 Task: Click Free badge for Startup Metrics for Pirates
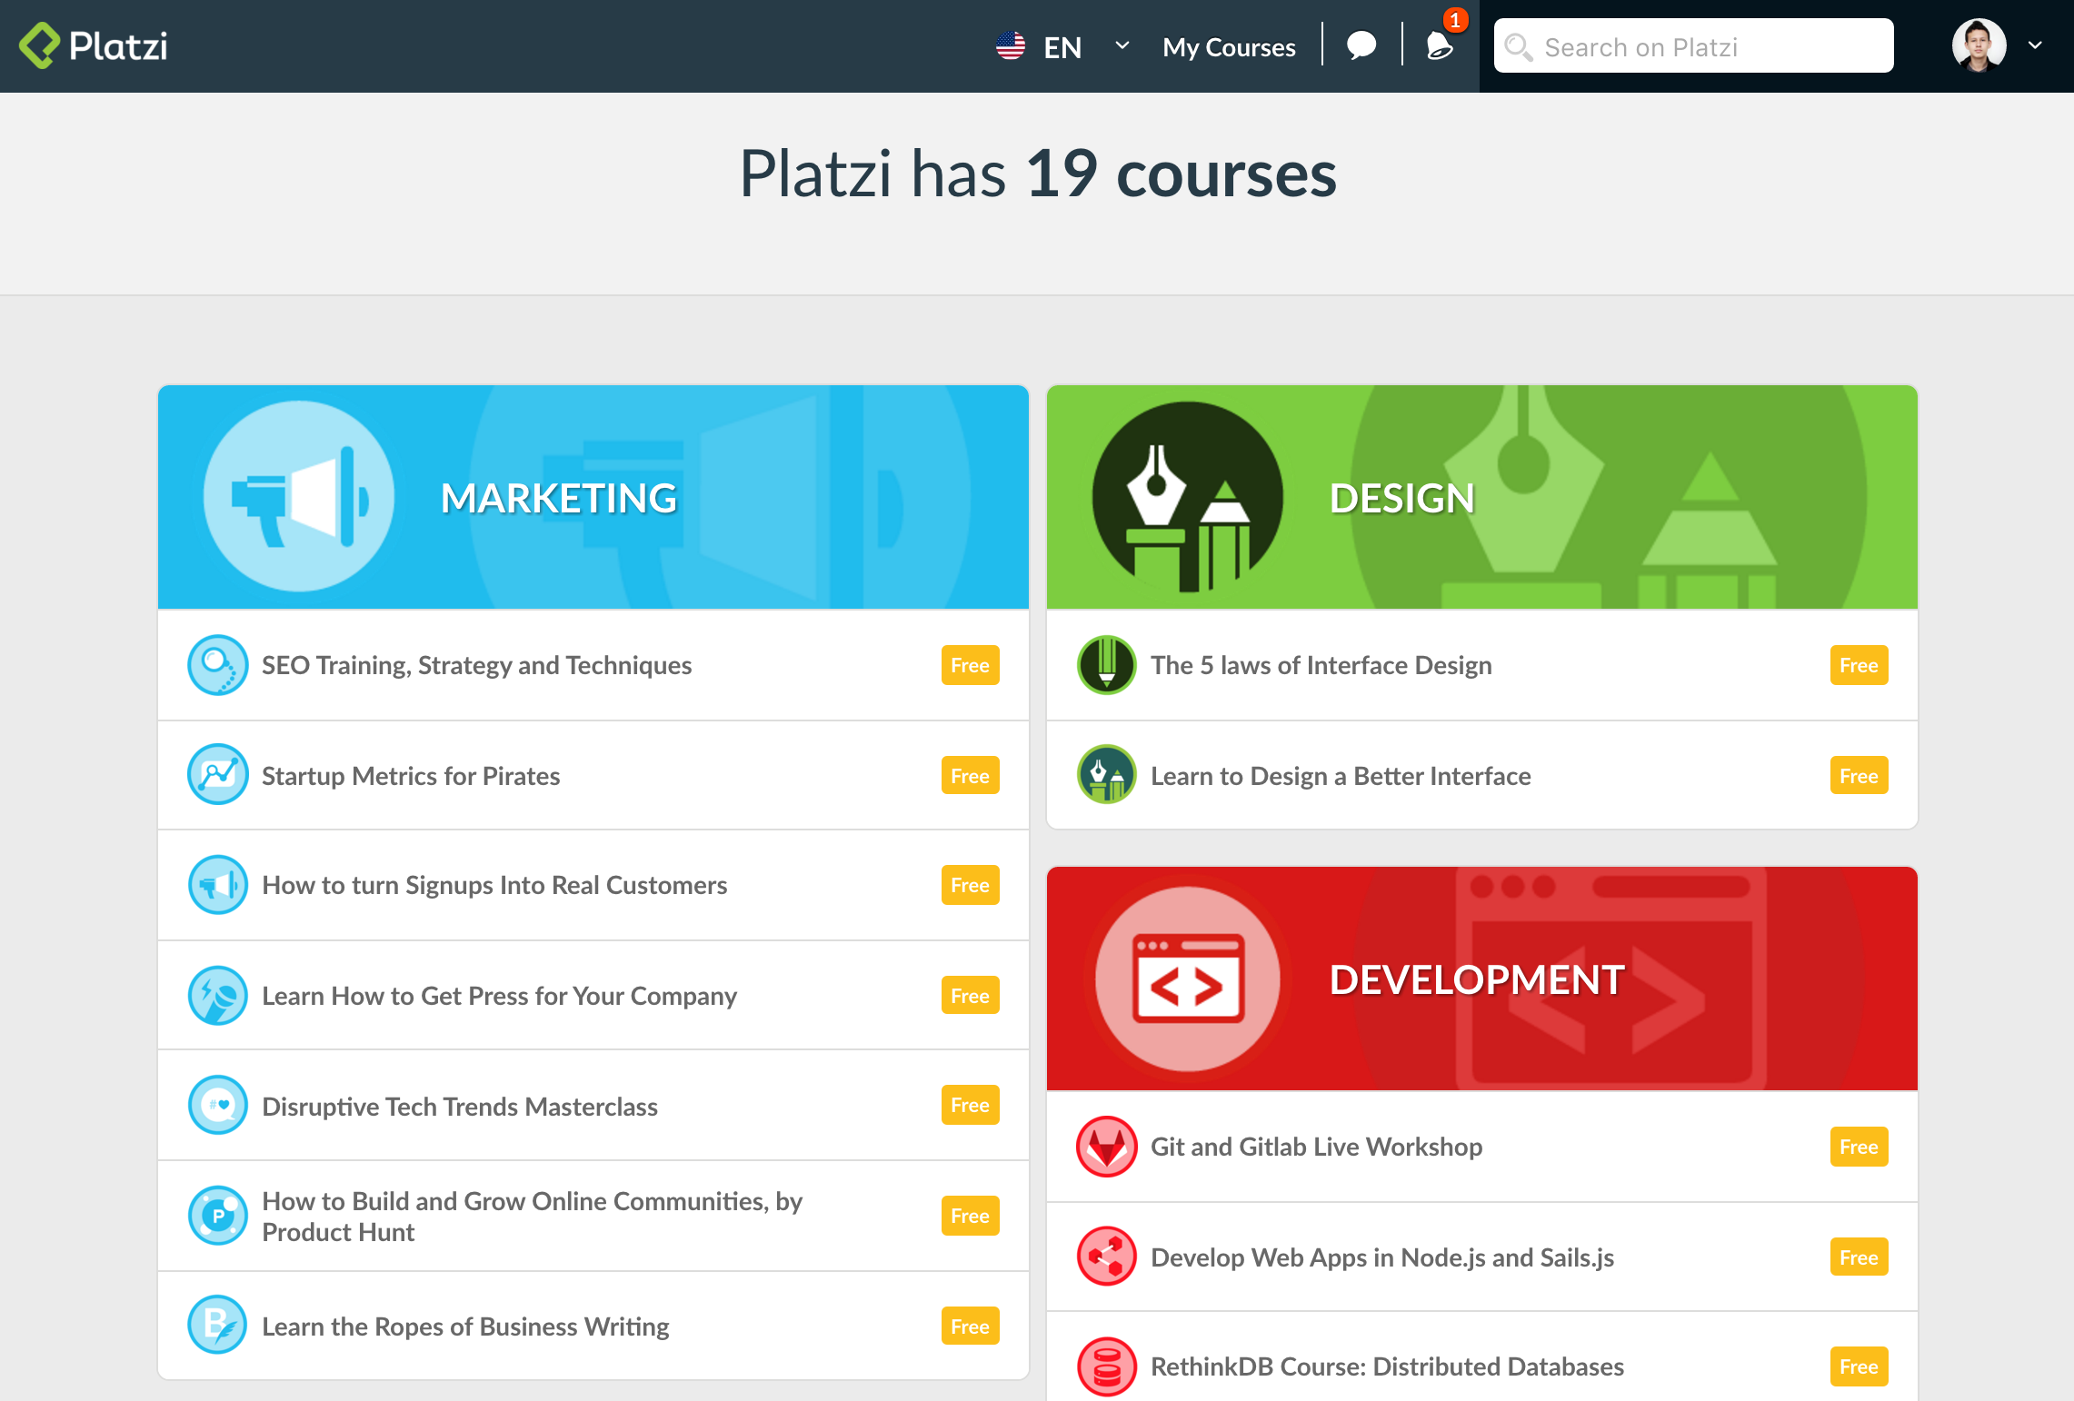970,776
